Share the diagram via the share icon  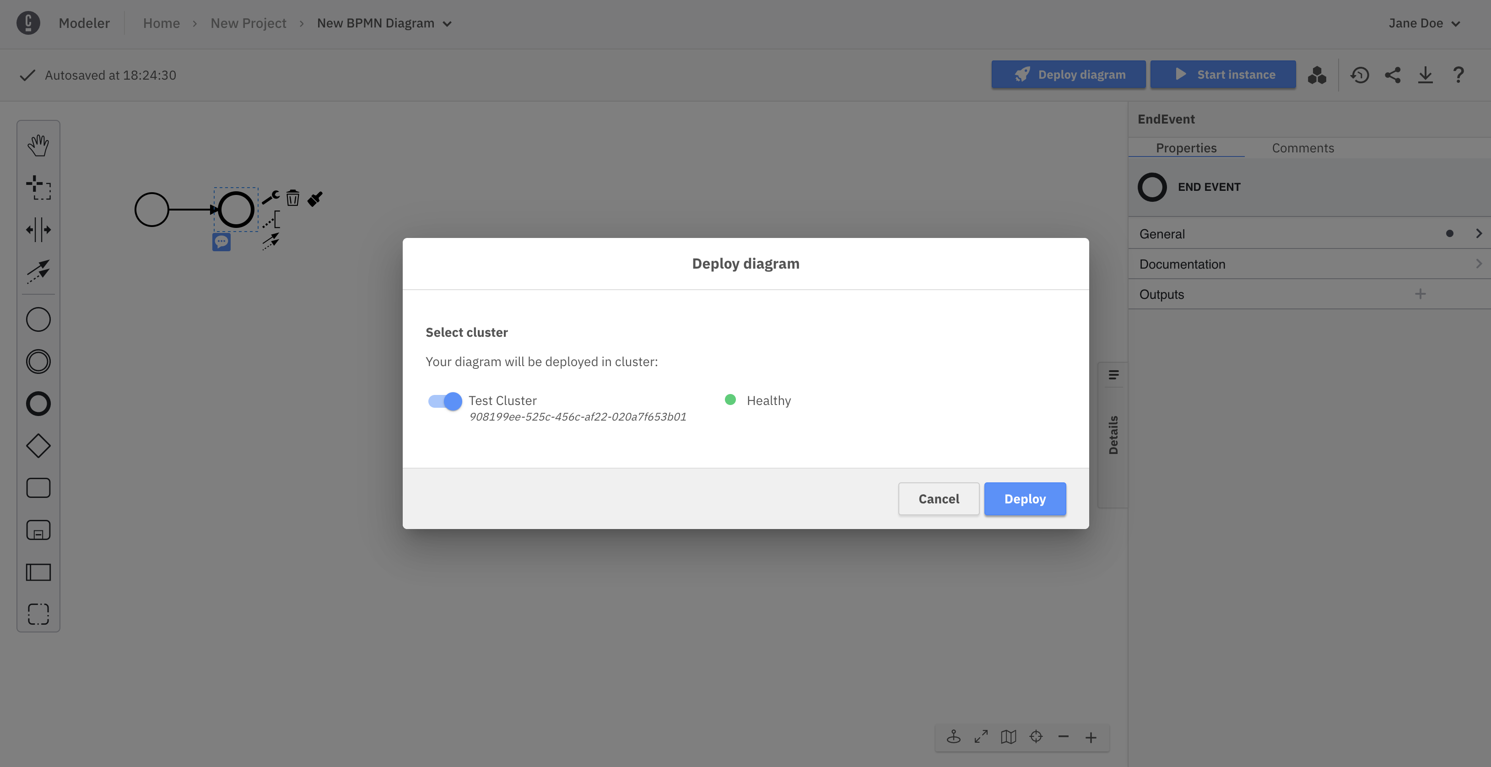[1393, 74]
